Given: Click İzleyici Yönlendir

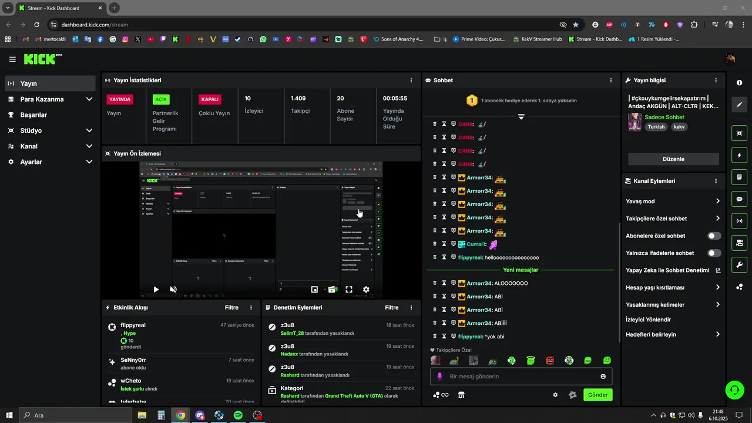Looking at the screenshot, I should [648, 320].
